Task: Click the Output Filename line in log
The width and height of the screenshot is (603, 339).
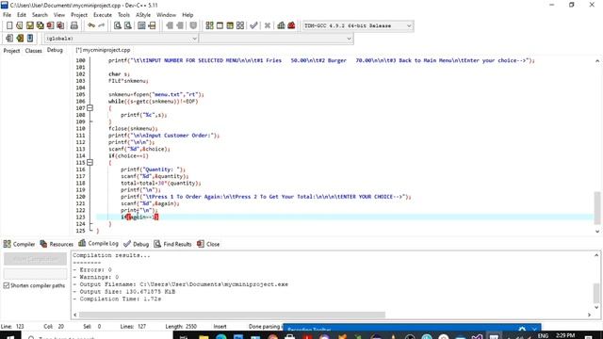Action: [180, 284]
